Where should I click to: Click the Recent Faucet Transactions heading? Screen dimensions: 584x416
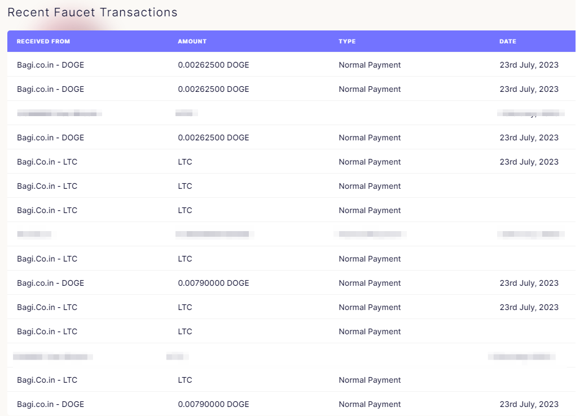click(x=93, y=12)
